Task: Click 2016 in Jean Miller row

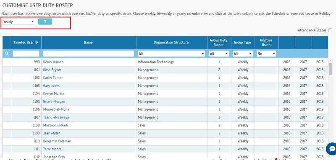Action: (287, 133)
